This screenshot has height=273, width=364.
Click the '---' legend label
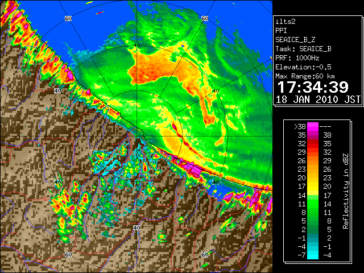[325, 126]
